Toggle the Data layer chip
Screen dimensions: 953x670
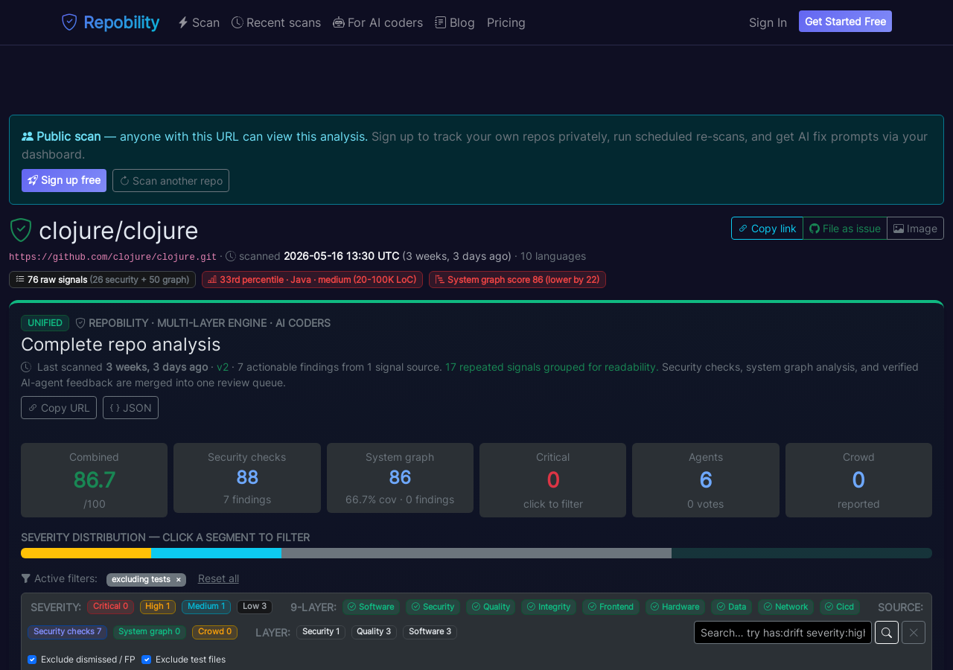tap(731, 607)
